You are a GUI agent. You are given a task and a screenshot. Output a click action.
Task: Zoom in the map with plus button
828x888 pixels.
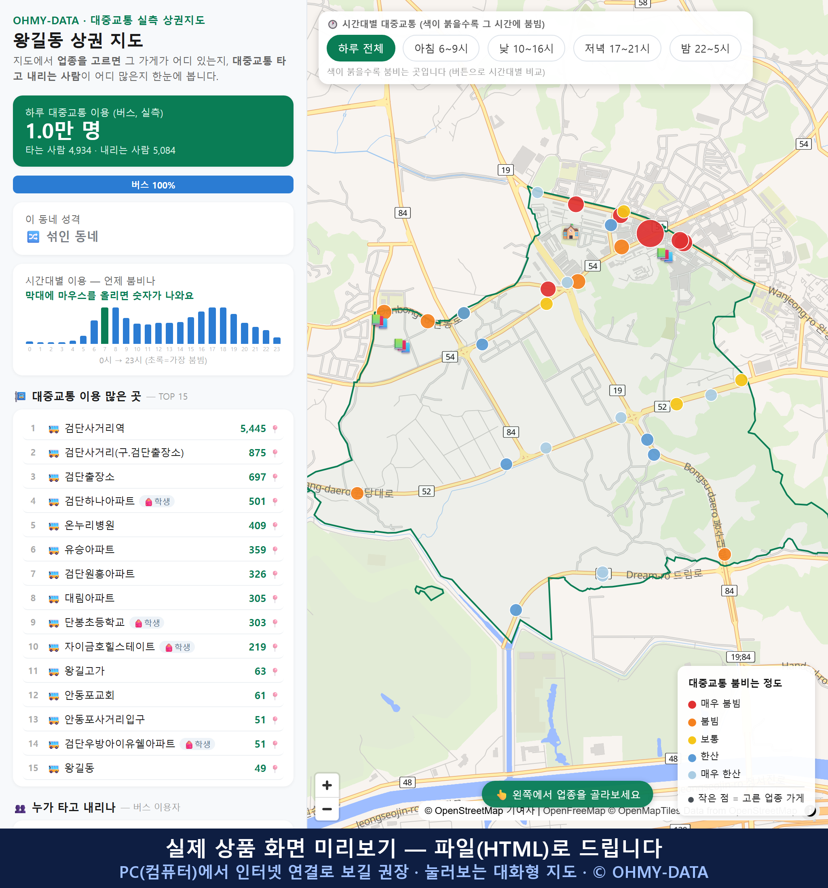(x=327, y=785)
